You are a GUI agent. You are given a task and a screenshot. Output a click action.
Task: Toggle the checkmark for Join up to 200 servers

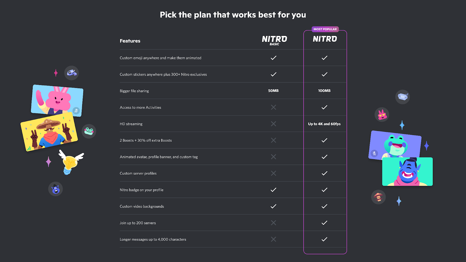click(x=324, y=223)
